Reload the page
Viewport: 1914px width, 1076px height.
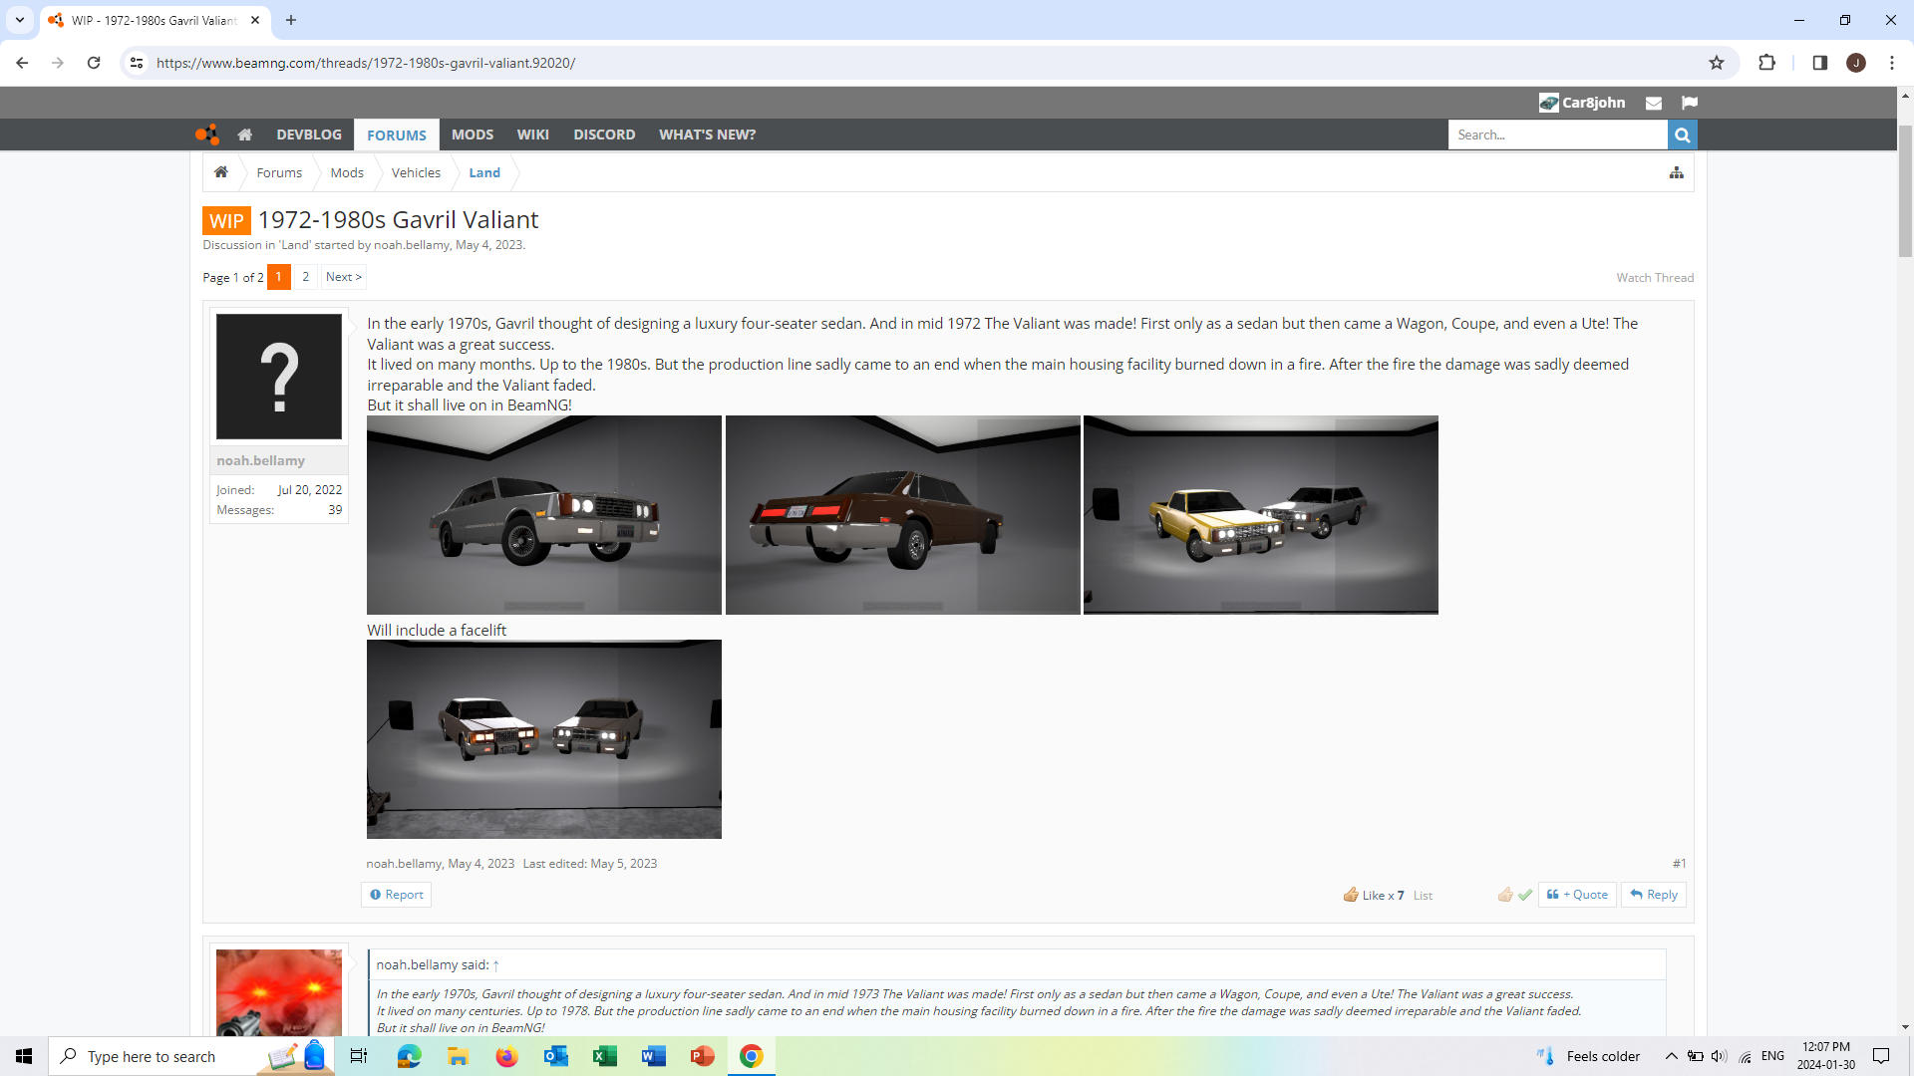[94, 63]
